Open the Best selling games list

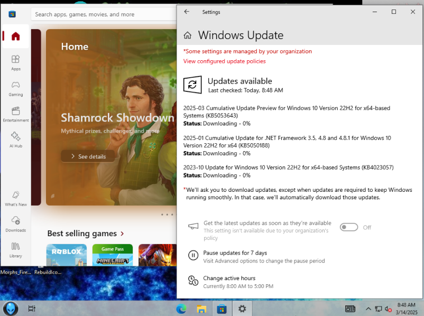(86, 234)
